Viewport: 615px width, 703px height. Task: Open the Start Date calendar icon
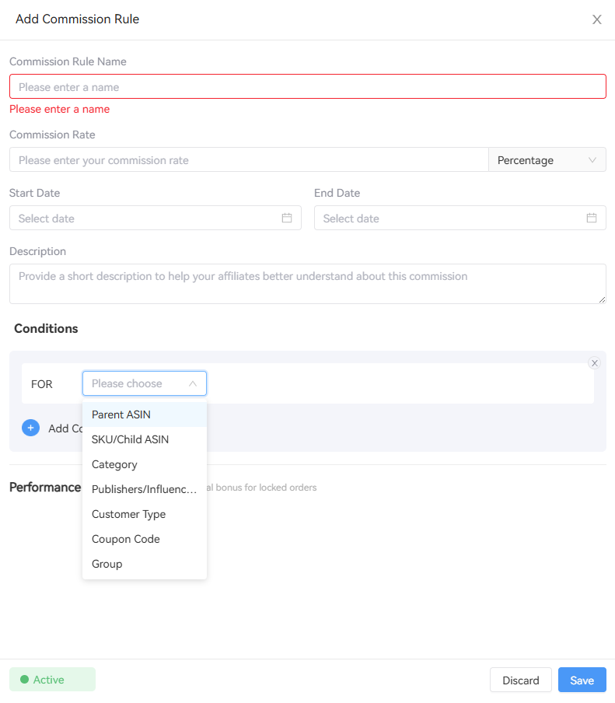click(x=287, y=218)
